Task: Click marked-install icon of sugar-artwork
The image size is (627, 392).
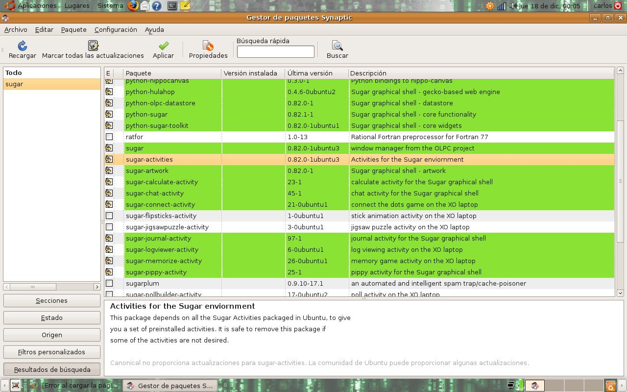Action: (x=109, y=171)
